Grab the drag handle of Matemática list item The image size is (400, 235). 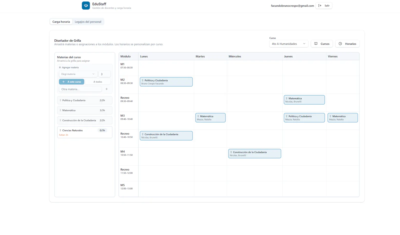pyautogui.click(x=60, y=110)
